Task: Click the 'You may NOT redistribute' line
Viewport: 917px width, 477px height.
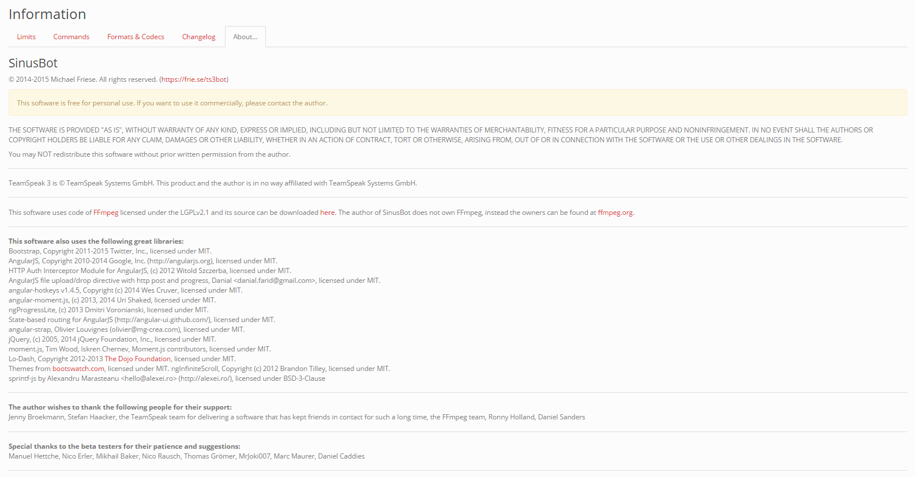Action: point(149,154)
